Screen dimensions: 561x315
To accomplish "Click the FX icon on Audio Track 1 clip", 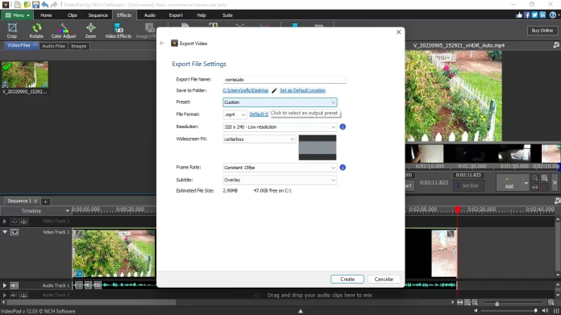I will pyautogui.click(x=79, y=285).
